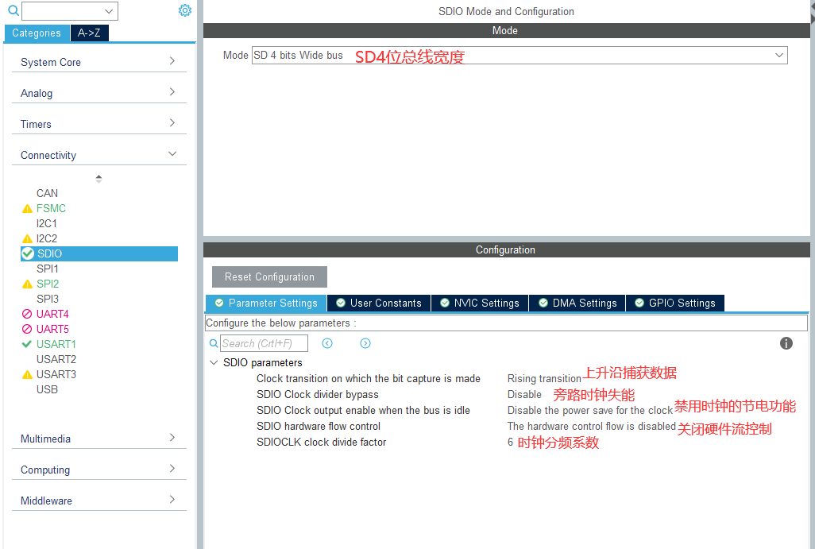Image resolution: width=815 pixels, height=549 pixels.
Task: Select UART4 in the peripheral list
Action: click(52, 314)
